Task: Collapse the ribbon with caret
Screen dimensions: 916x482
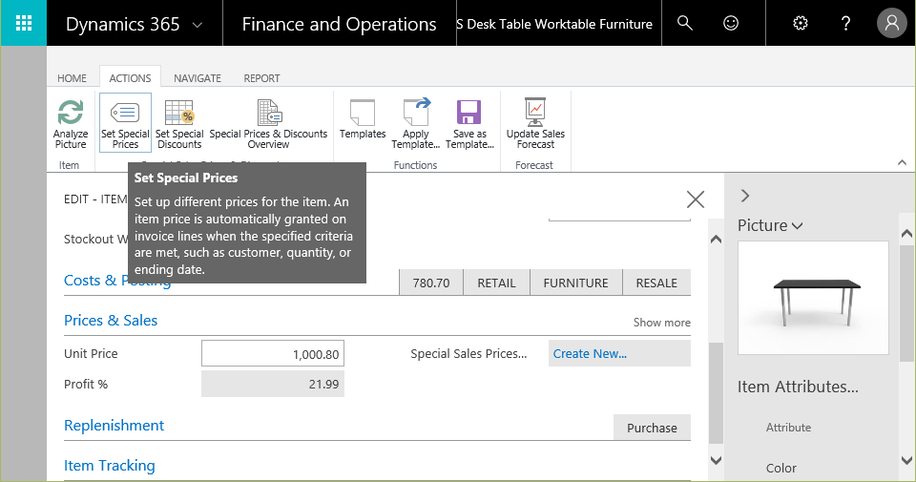Action: pos(902,162)
